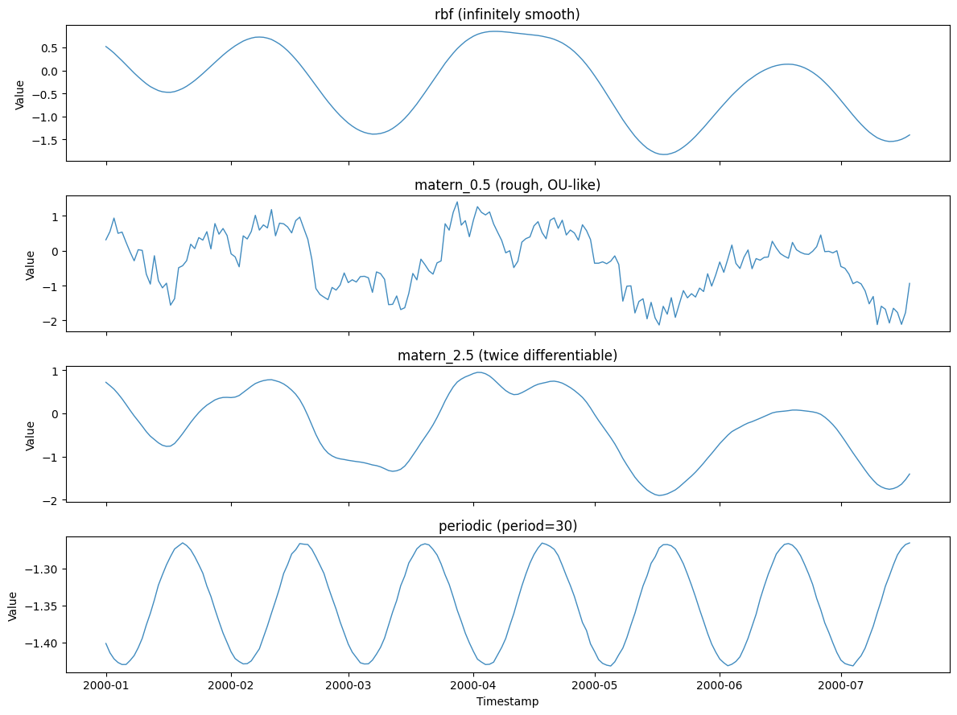Click the 'Value' y-axis label of the matern_2.5 plot
This screenshot has height=715, width=957.
point(29,436)
